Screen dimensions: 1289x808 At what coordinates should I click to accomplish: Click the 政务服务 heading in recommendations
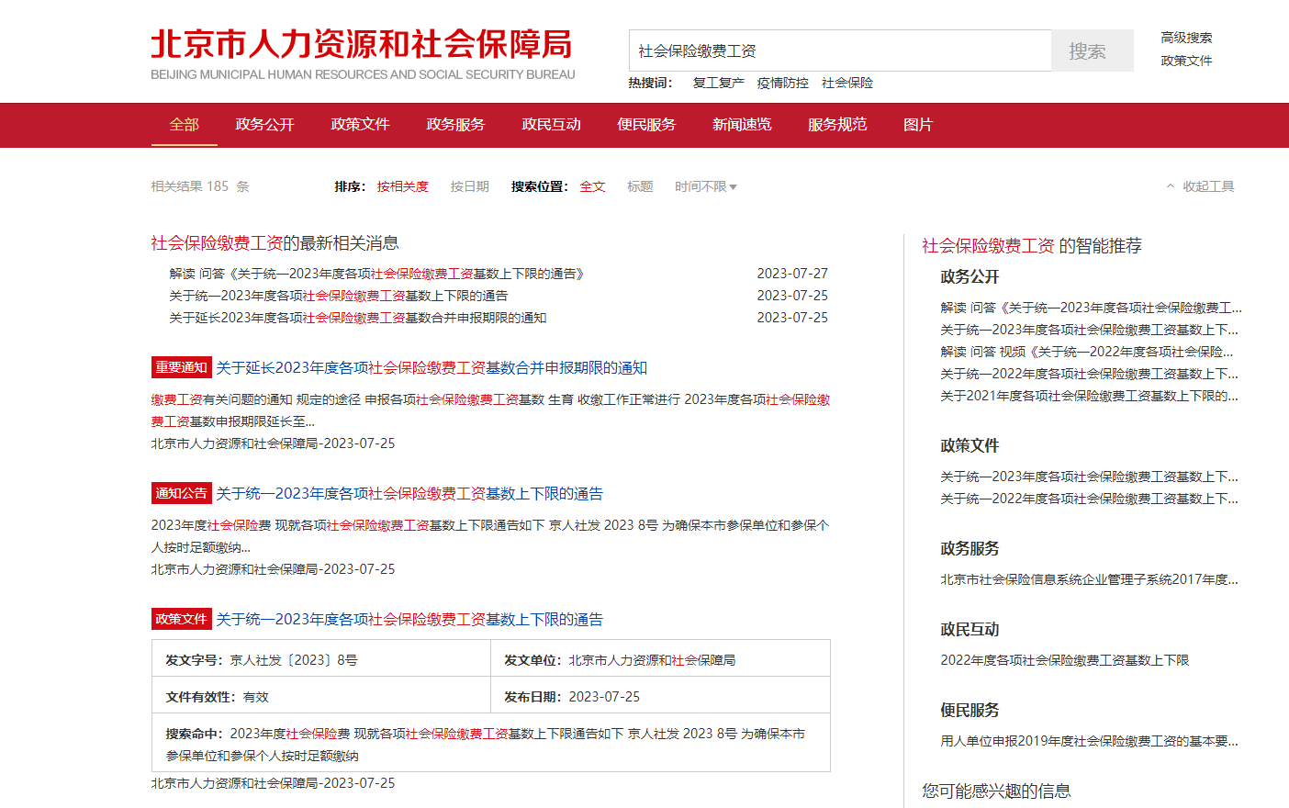[970, 549]
